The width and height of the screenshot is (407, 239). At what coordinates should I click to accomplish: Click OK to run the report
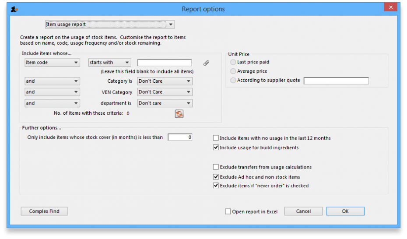pyautogui.click(x=345, y=211)
